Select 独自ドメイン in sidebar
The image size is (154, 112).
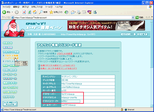10,83
